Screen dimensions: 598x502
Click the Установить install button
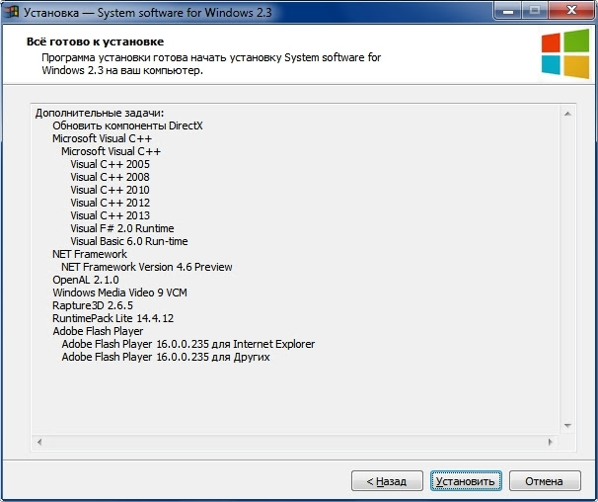[466, 480]
